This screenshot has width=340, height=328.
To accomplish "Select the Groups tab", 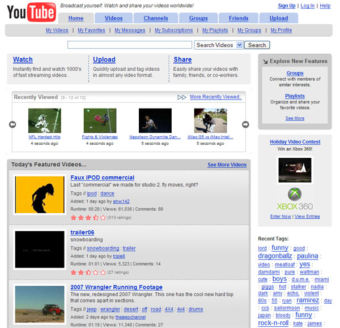I will tap(198, 18).
